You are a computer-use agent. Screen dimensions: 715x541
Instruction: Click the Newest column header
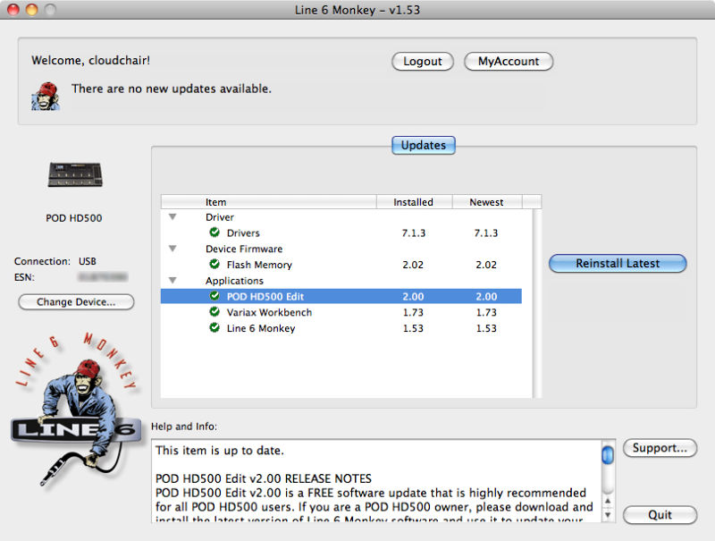click(x=487, y=201)
